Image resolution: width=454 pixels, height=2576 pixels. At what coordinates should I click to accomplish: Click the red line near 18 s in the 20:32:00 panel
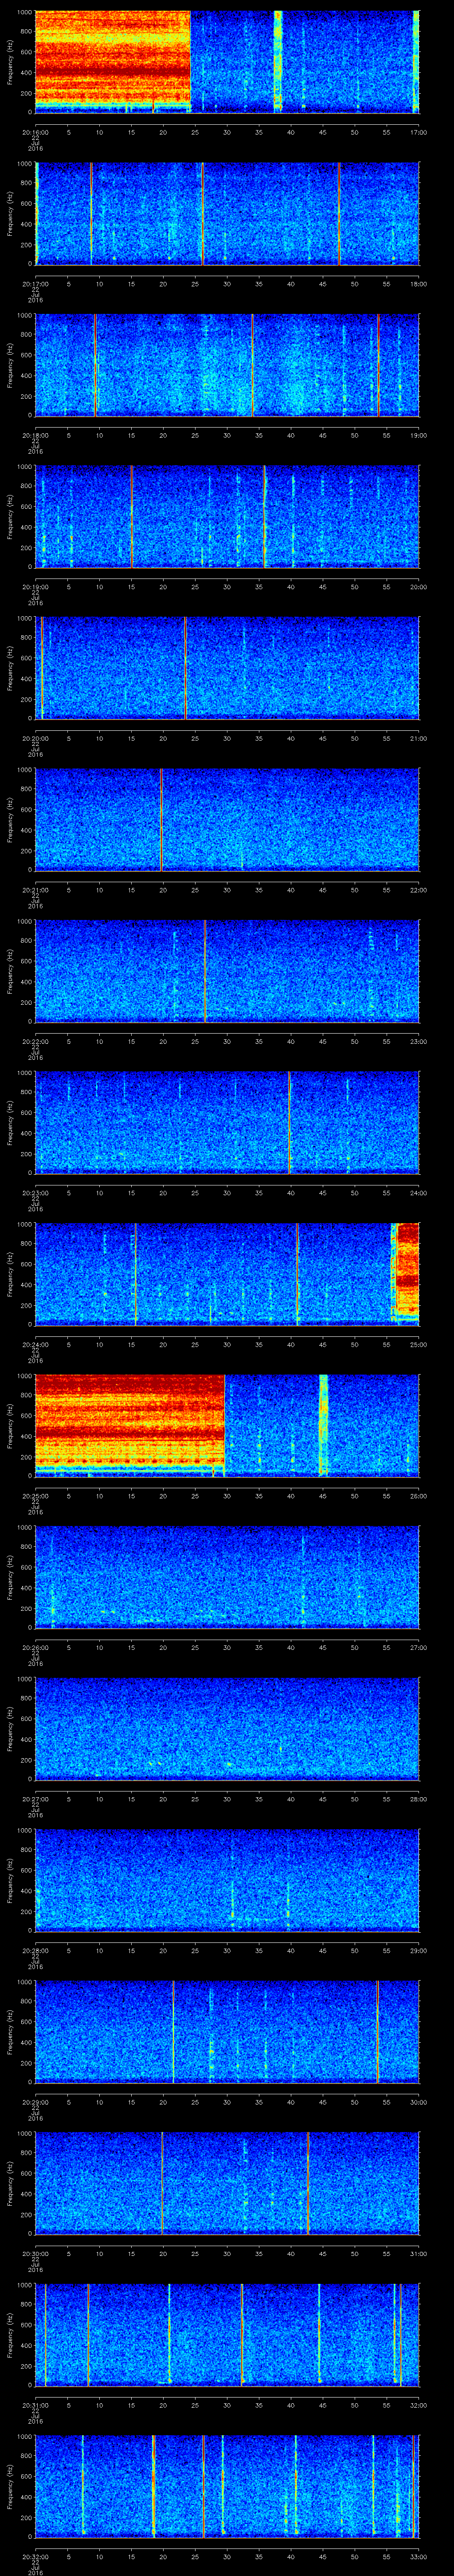pyautogui.click(x=154, y=2485)
